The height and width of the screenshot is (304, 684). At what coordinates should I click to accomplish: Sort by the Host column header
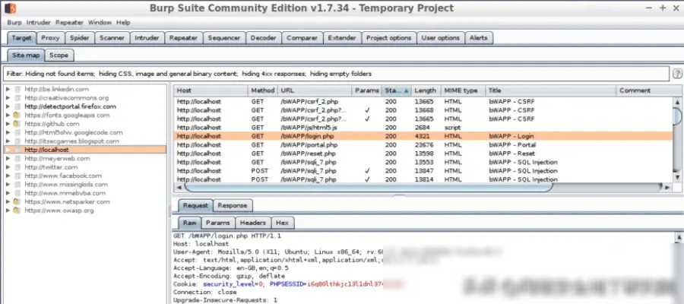click(211, 90)
